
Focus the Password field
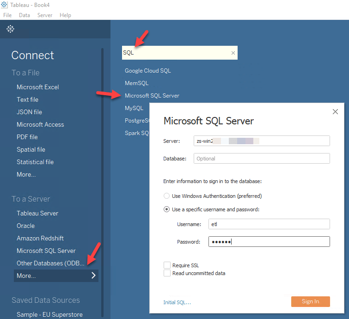[x=269, y=242]
